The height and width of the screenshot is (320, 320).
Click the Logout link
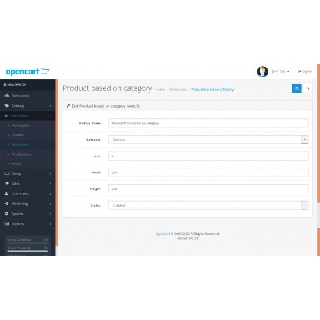tap(305, 72)
